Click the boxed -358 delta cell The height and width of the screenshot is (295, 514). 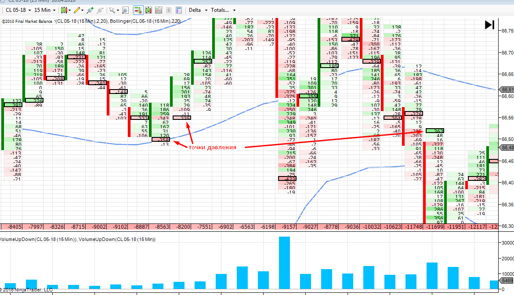[161, 140]
